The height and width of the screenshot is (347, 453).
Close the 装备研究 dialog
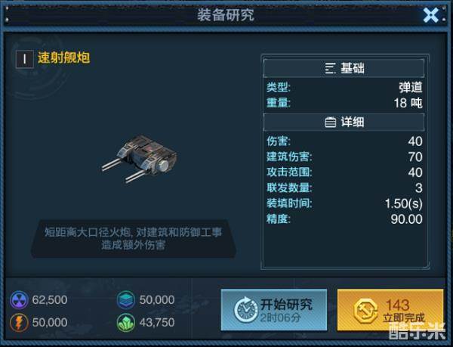[x=431, y=15]
